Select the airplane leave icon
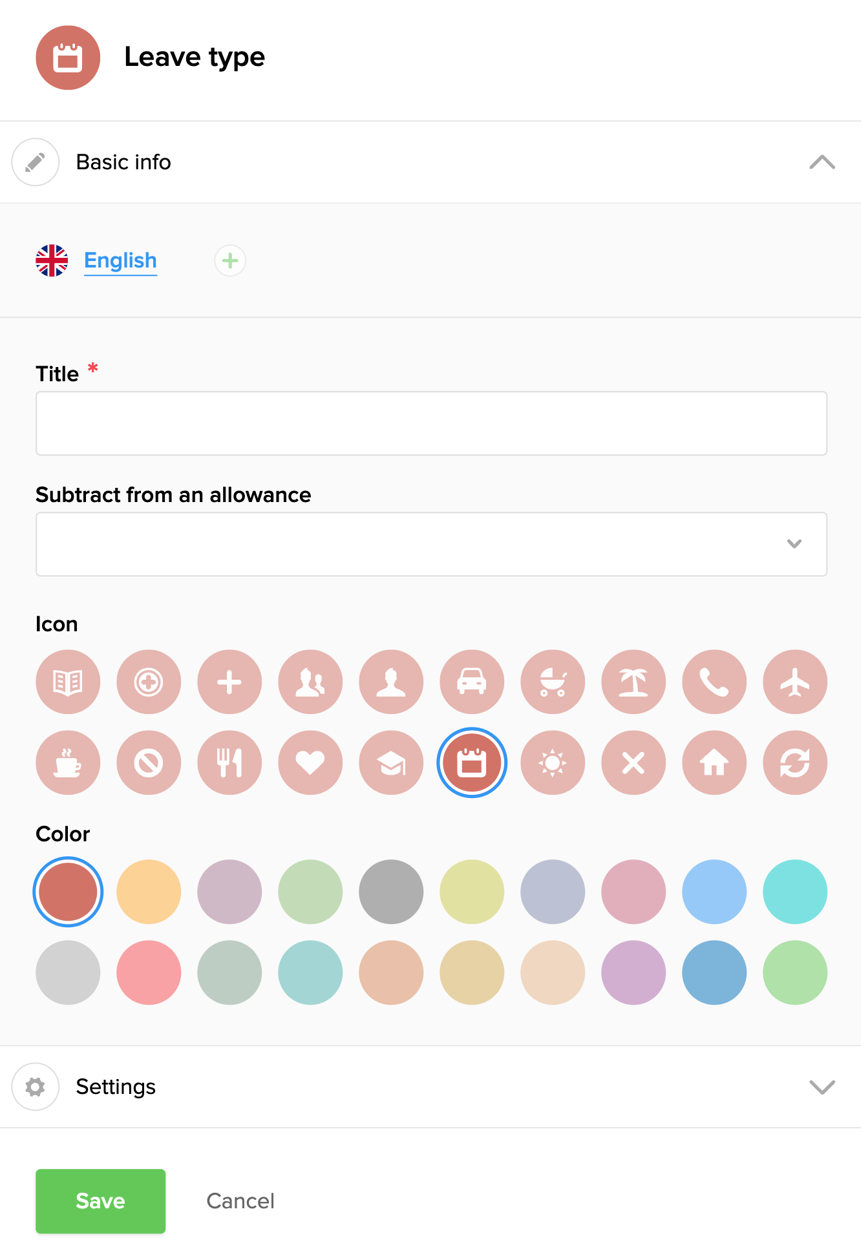Screen dimensions: 861x1260 794,682
